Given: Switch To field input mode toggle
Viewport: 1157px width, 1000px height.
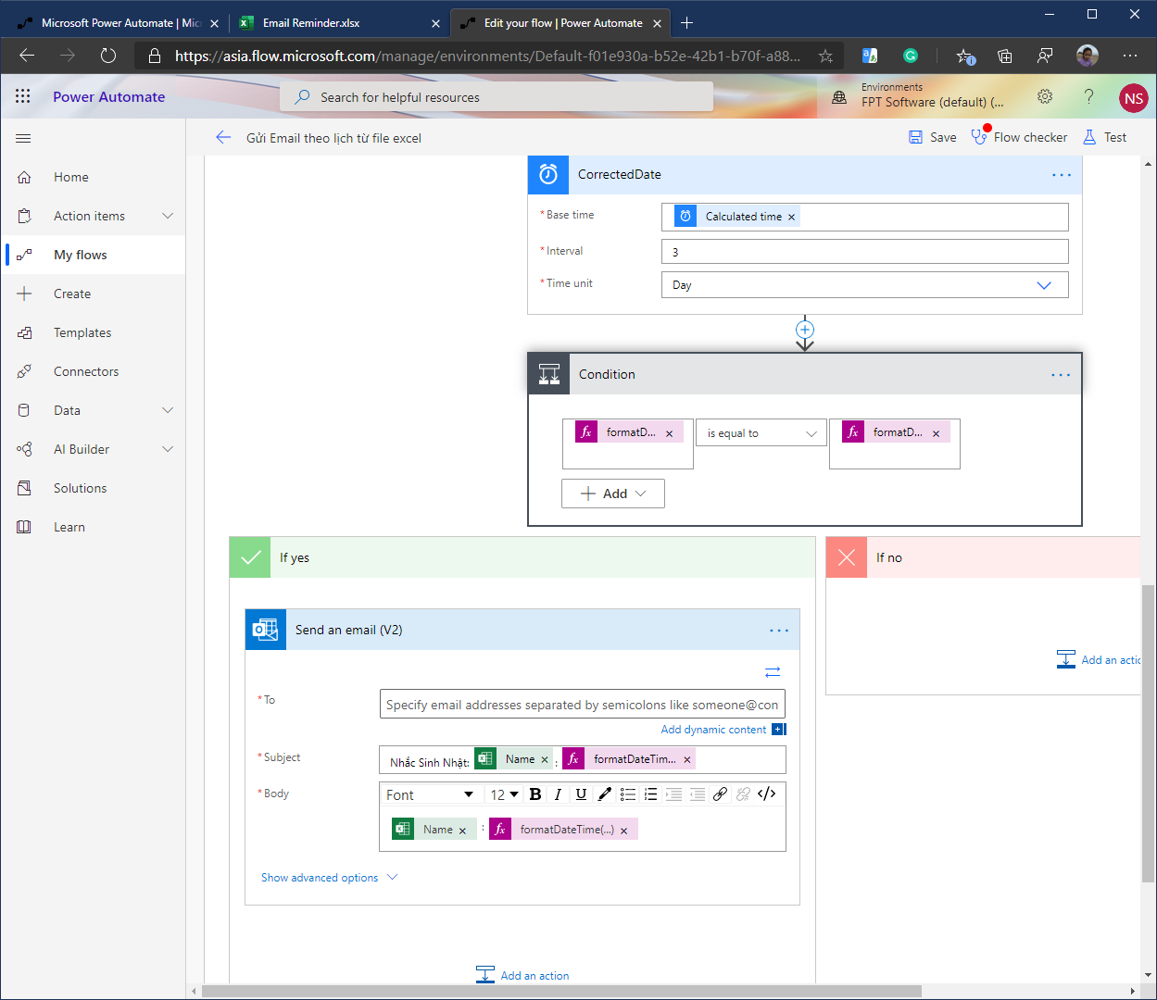Looking at the screenshot, I should tap(773, 671).
